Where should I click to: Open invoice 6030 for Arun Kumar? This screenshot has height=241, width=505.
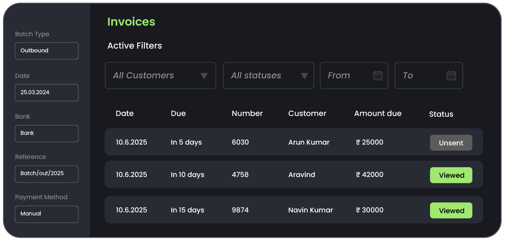(240, 142)
